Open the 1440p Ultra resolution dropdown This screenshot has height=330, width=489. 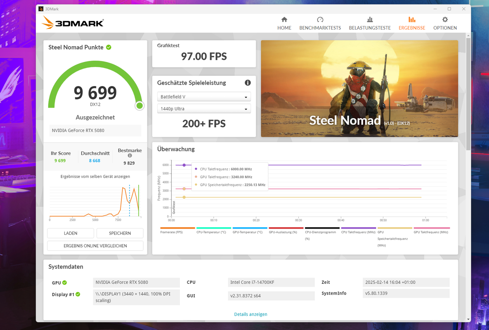[204, 108]
